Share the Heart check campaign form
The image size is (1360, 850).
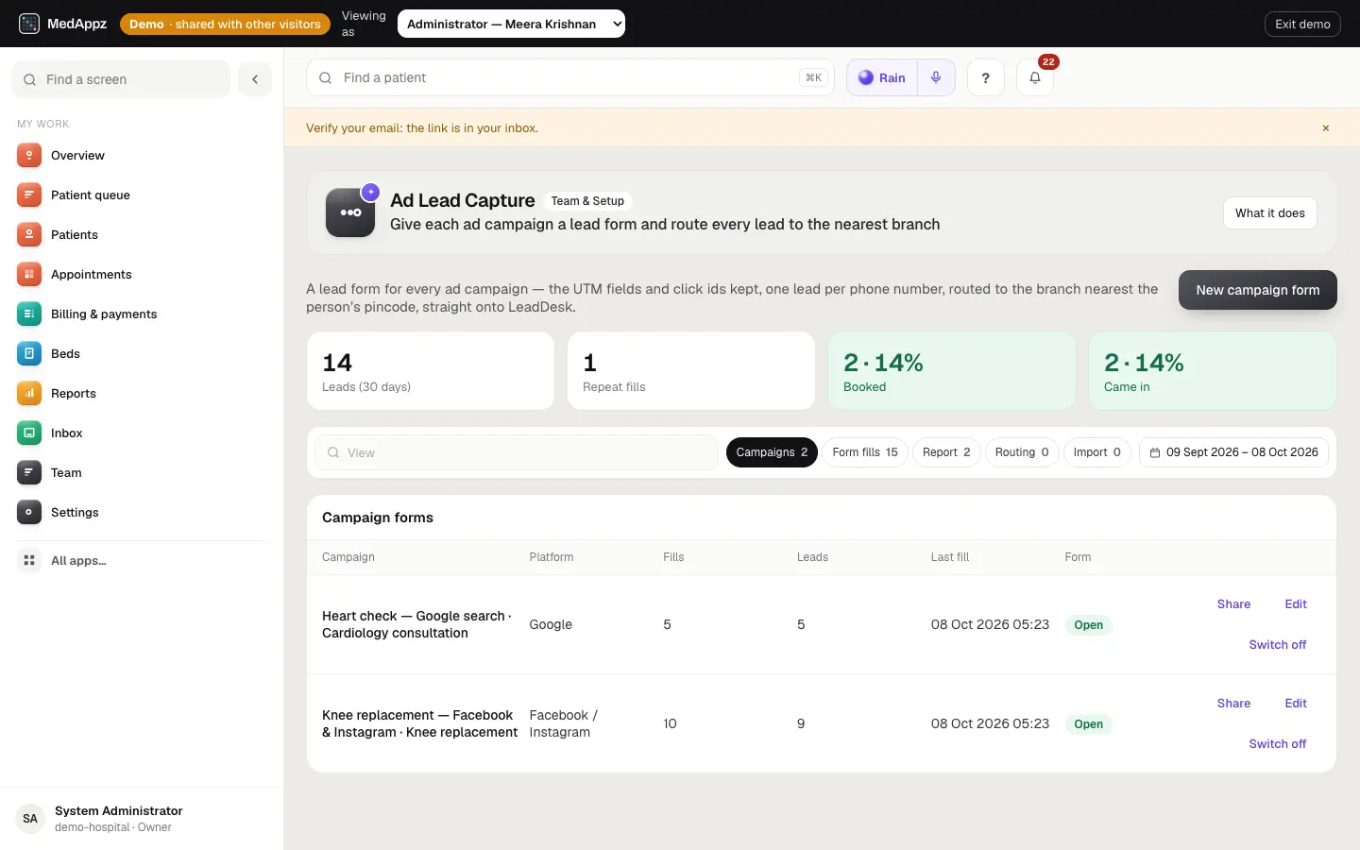(x=1233, y=604)
